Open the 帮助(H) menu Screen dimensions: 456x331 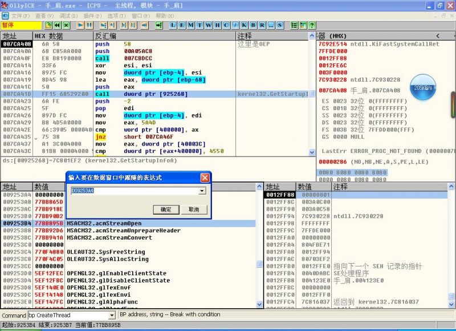(165, 16)
